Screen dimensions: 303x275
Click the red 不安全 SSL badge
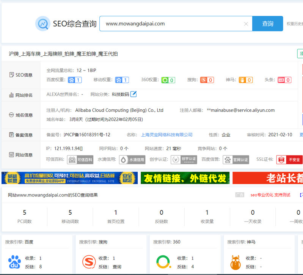click(289, 160)
